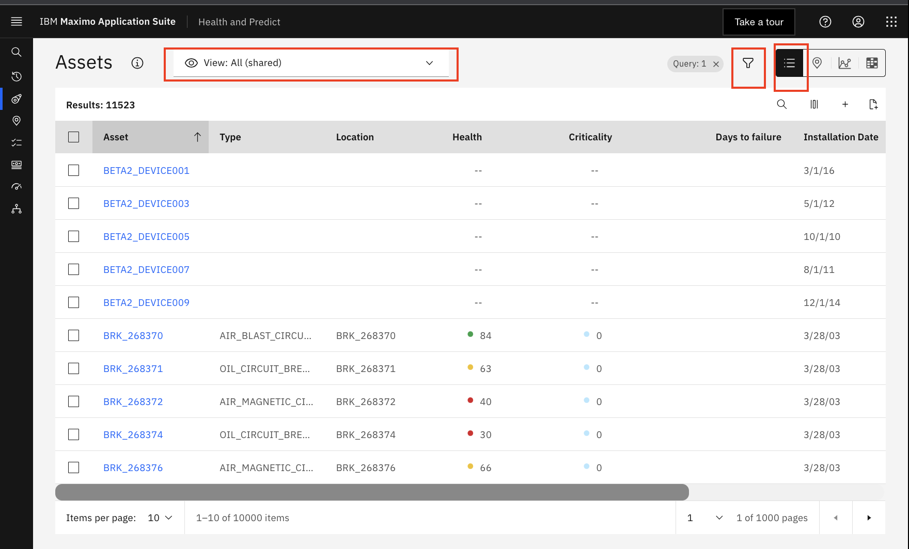The height and width of the screenshot is (549, 909).
Task: Open the work queues checklist sidebar icon
Action: pos(17,143)
